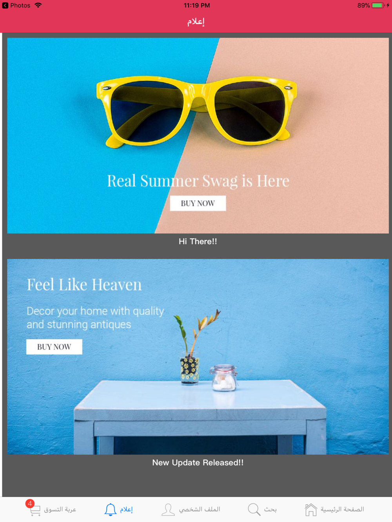The height and width of the screenshot is (522, 392).
Task: Open the Hi There!! notification caption
Action: tap(198, 241)
